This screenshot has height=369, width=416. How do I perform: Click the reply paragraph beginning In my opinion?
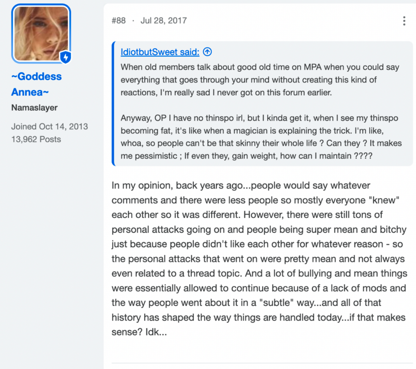[x=259, y=258]
